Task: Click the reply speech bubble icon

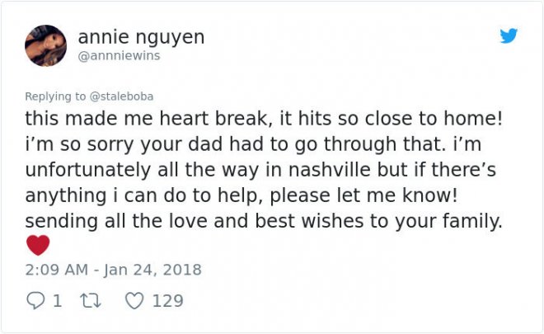Action: pyautogui.click(x=35, y=300)
